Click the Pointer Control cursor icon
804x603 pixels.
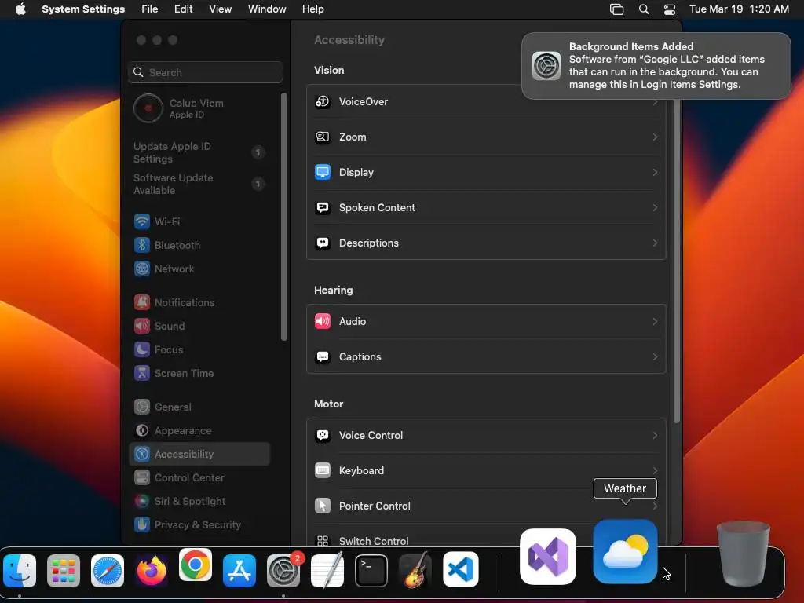point(322,506)
